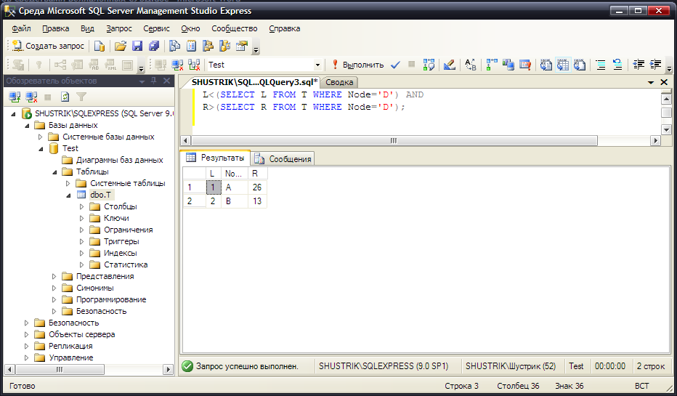
Task: Expand the Индексы folder
Action: tap(81, 253)
